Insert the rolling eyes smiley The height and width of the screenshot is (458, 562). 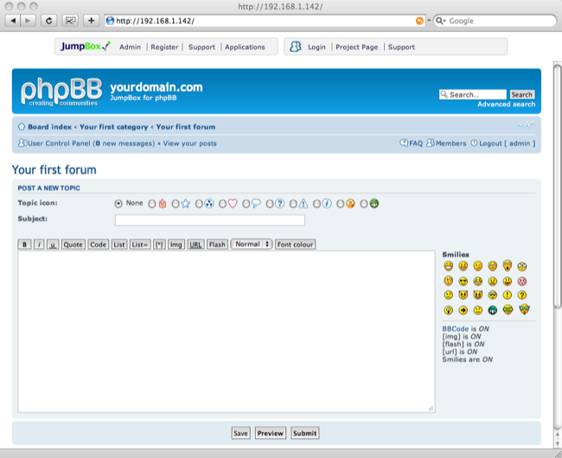click(493, 295)
